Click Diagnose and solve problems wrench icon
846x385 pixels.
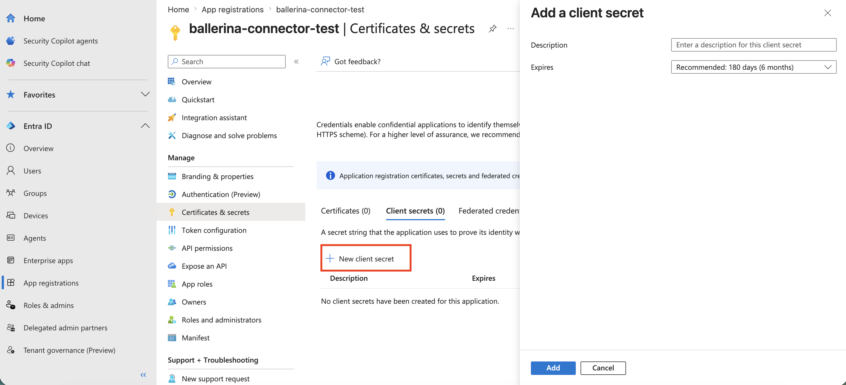(172, 135)
